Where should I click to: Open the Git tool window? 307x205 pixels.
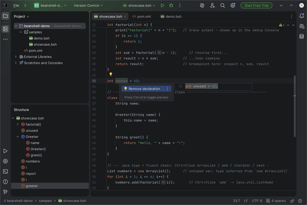5,192
